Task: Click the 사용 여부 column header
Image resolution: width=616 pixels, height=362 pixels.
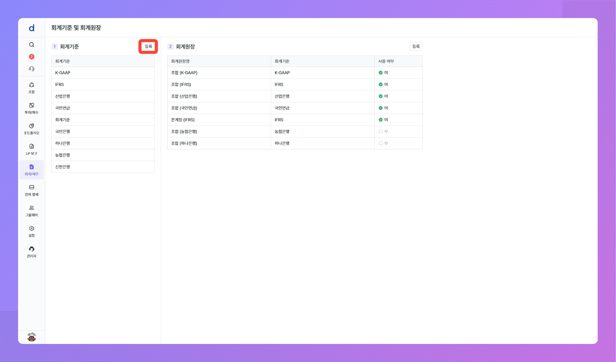Action: tap(398, 61)
